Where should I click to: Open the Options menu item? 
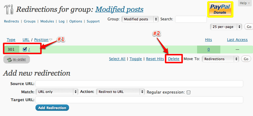point(76,21)
